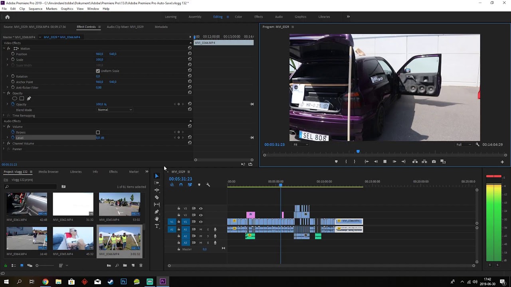Open the Markers menu
Image resolution: width=511 pixels, height=287 pixels.
51,9
